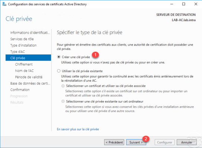Image resolution: width=202 pixels, height=148 pixels.
Task: Go to Base de données de certificats step
Action: [30, 83]
